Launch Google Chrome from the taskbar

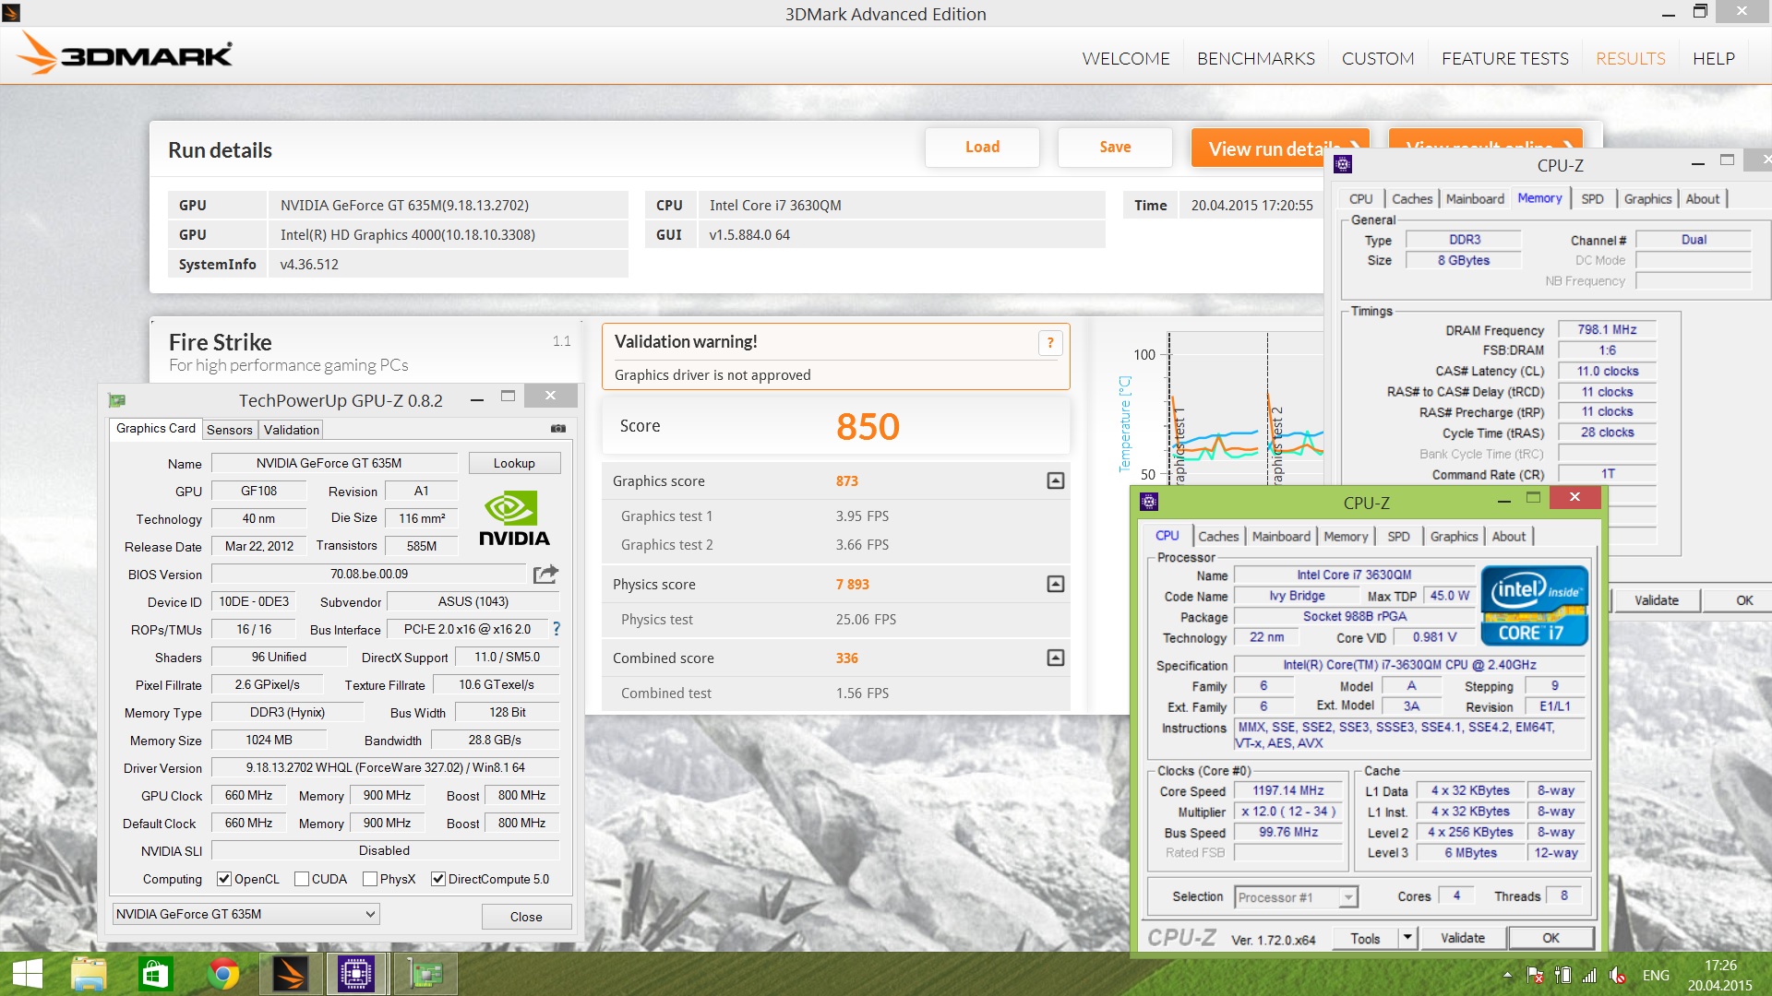[x=222, y=974]
